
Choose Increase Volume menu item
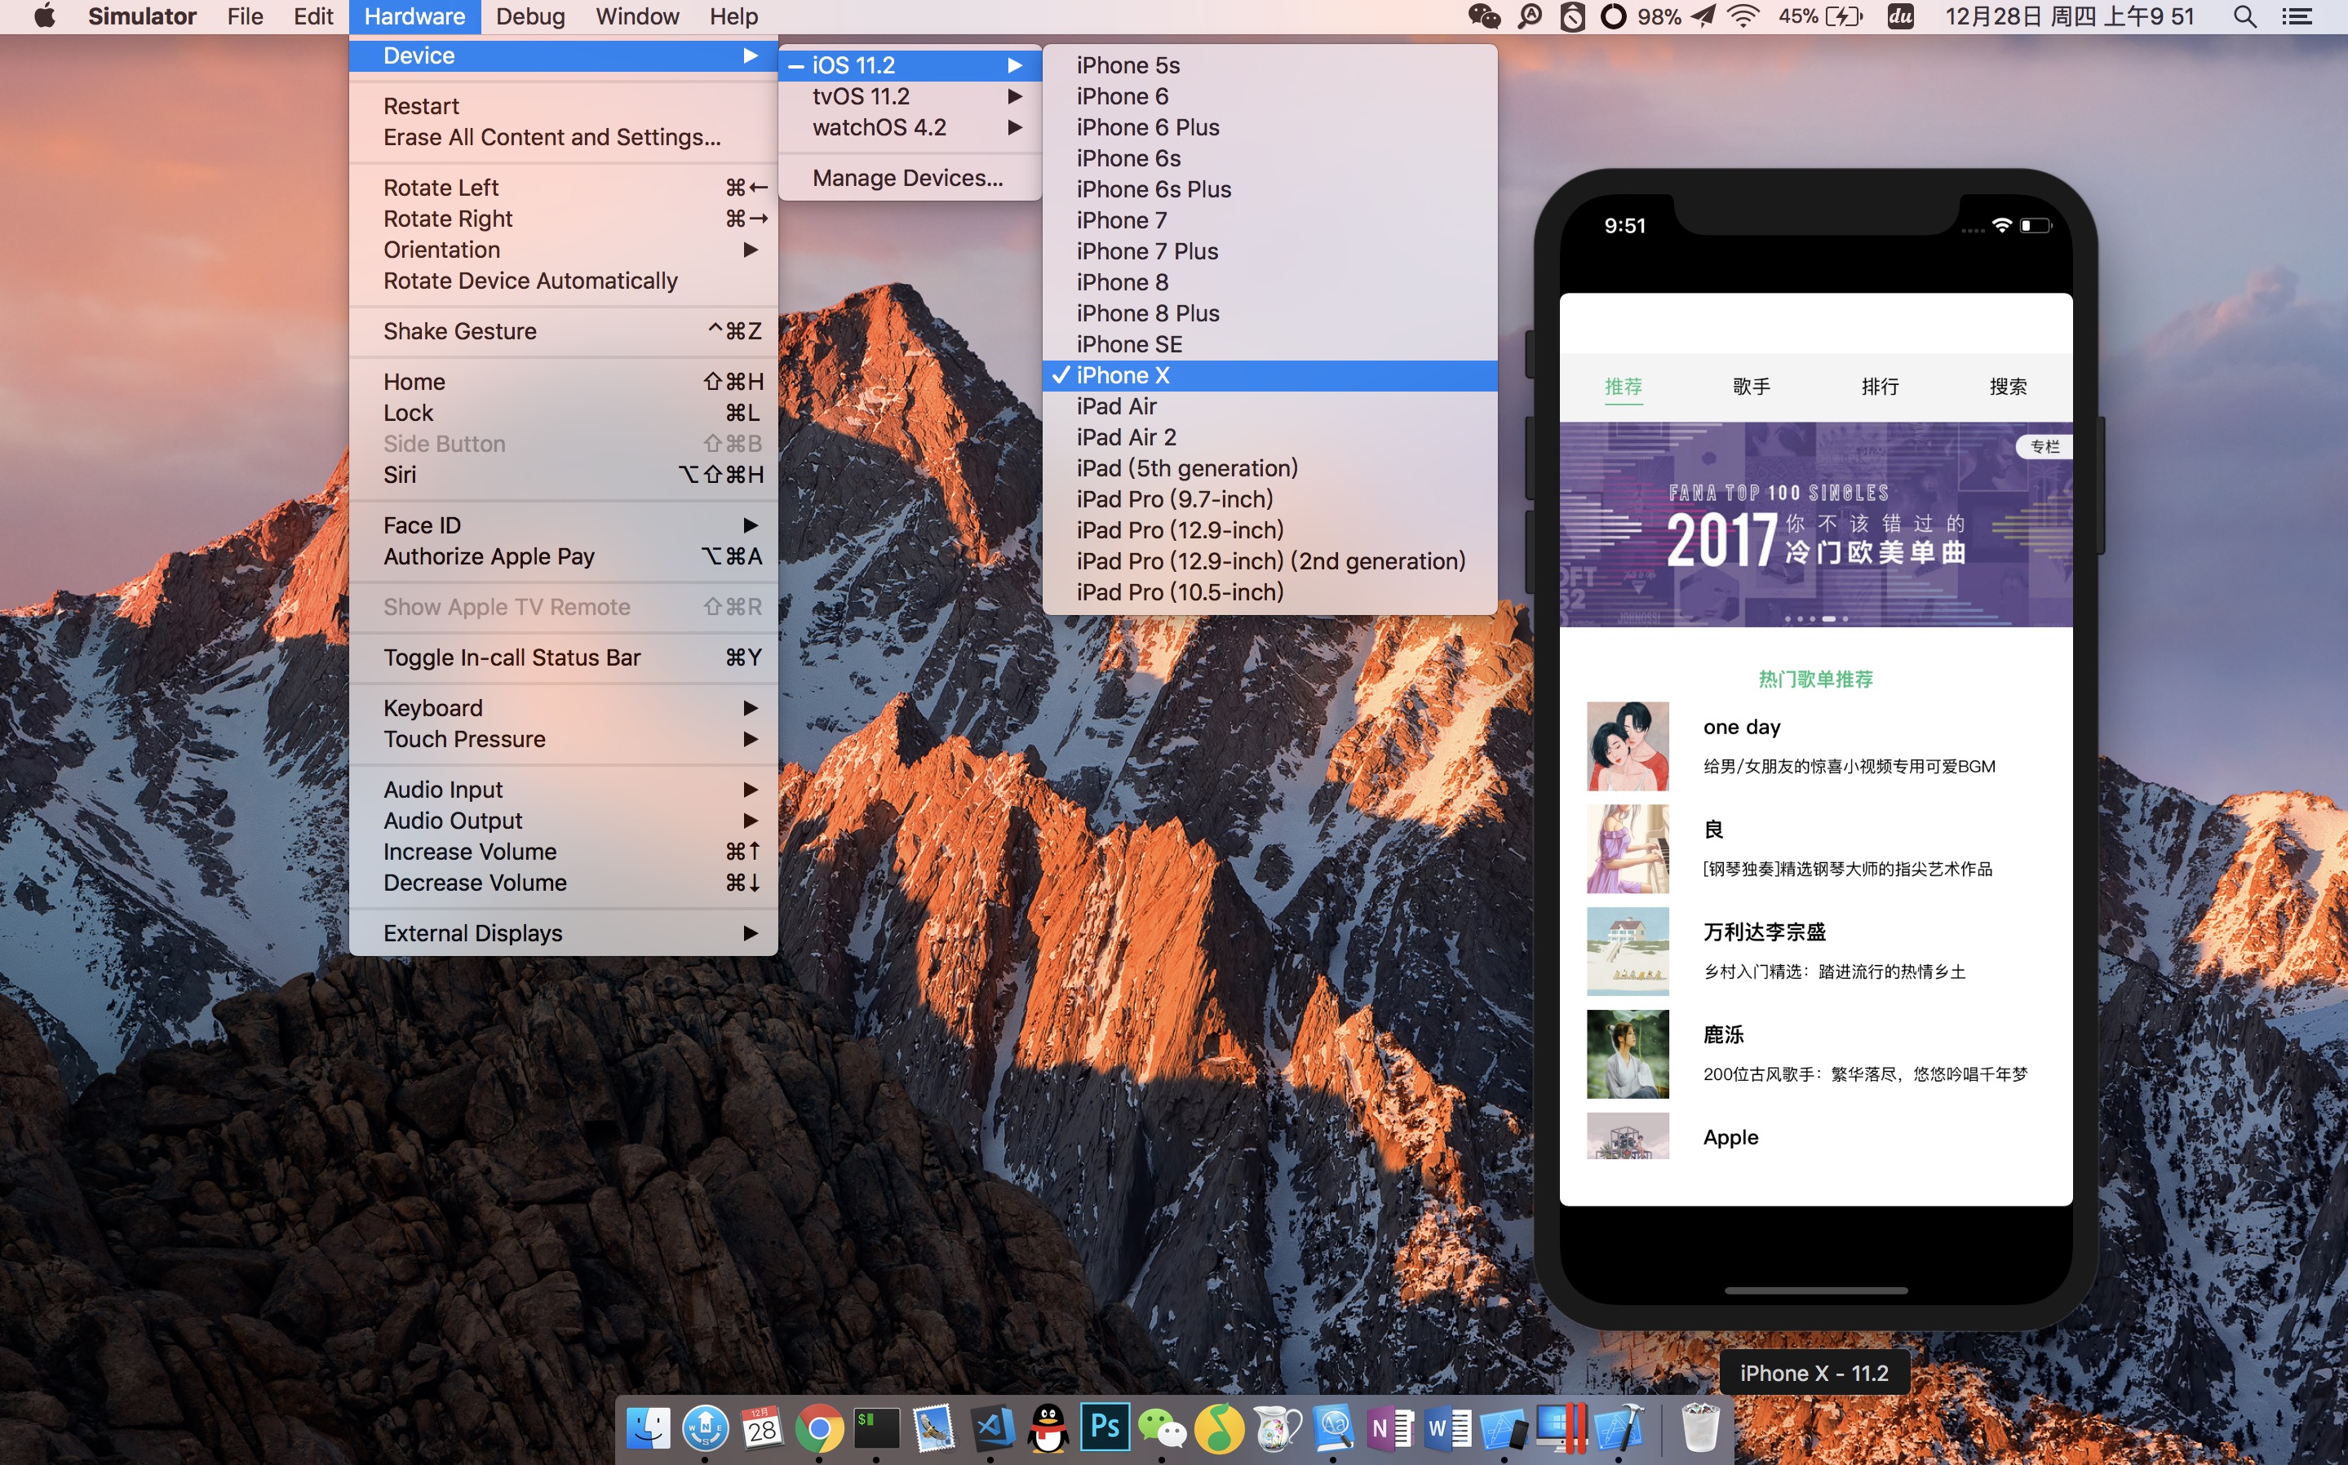pos(563,852)
